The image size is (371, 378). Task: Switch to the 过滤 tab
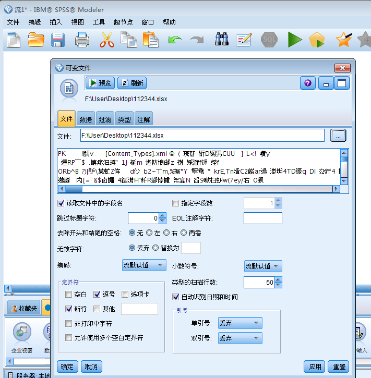click(x=105, y=119)
